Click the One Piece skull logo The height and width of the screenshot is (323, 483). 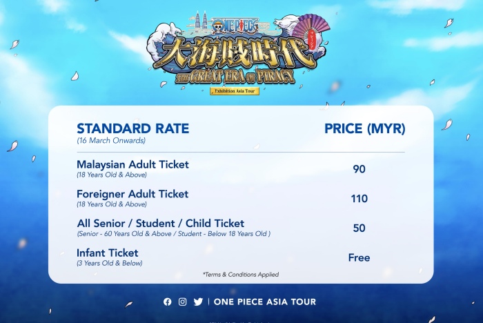(218, 26)
